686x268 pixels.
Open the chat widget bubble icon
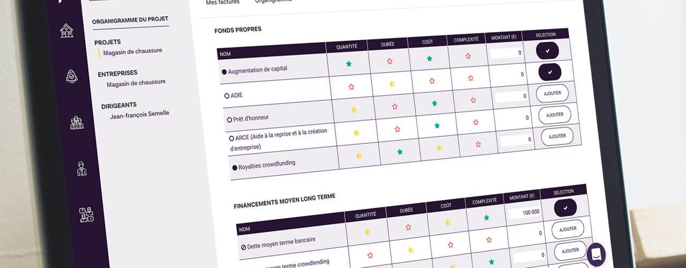click(x=596, y=254)
